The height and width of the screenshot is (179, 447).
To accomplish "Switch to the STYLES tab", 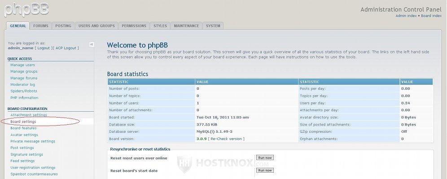I will (x=160, y=26).
